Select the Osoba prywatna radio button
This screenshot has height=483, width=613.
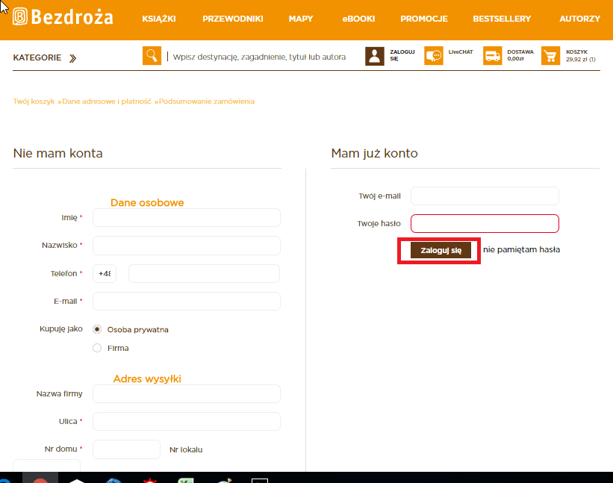point(97,329)
